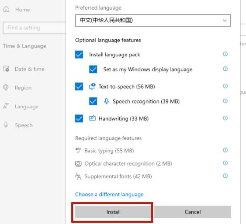Open info for Windows display language option
The image size is (246, 224).
(225, 69)
